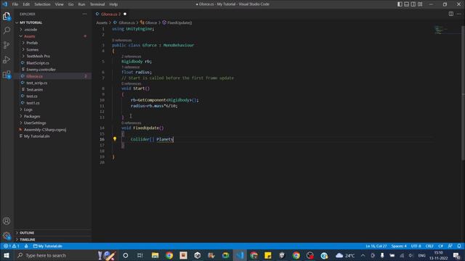Click Ln 16, Col 27 status entry
The height and width of the screenshot is (261, 465).
click(x=376, y=246)
